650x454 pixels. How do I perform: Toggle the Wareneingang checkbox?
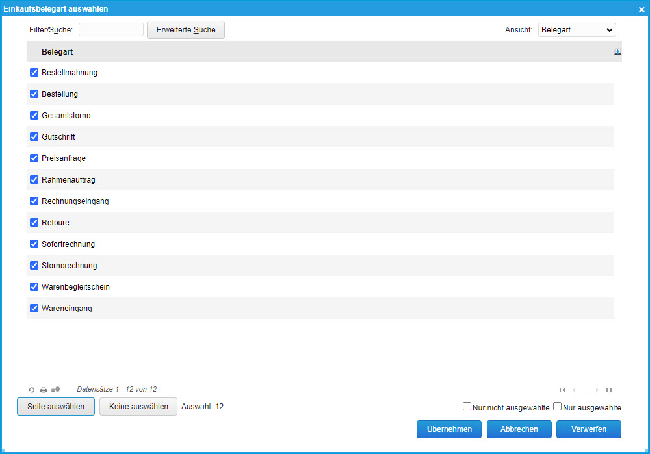click(x=34, y=309)
